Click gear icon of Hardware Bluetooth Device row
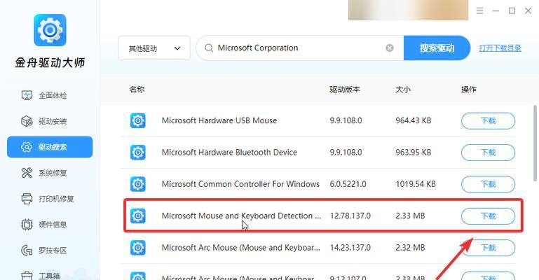 pyautogui.click(x=138, y=153)
